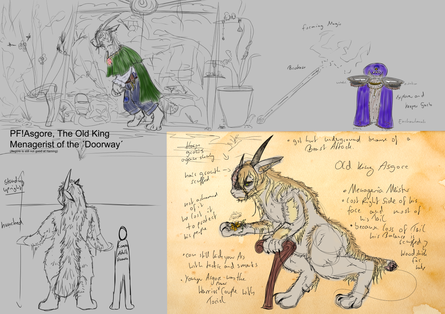445x314 pixels.
Task: Click the yellow flower in Asgore's hand
Action: click(236, 227)
